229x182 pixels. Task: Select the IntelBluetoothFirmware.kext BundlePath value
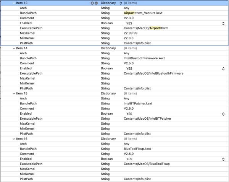click(x=144, y=58)
